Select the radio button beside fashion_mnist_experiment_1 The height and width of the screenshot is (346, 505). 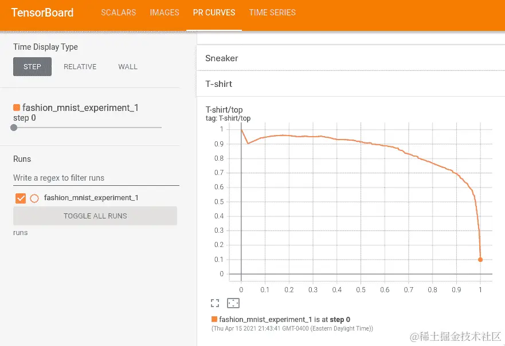[33, 197]
